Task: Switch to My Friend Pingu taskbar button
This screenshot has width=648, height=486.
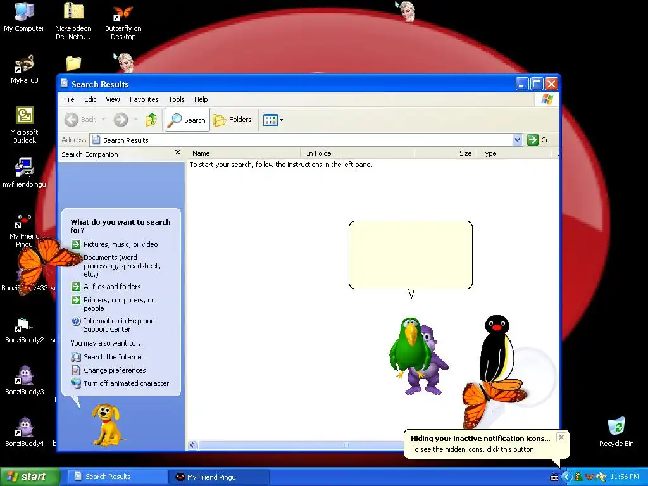Action: pyautogui.click(x=219, y=477)
